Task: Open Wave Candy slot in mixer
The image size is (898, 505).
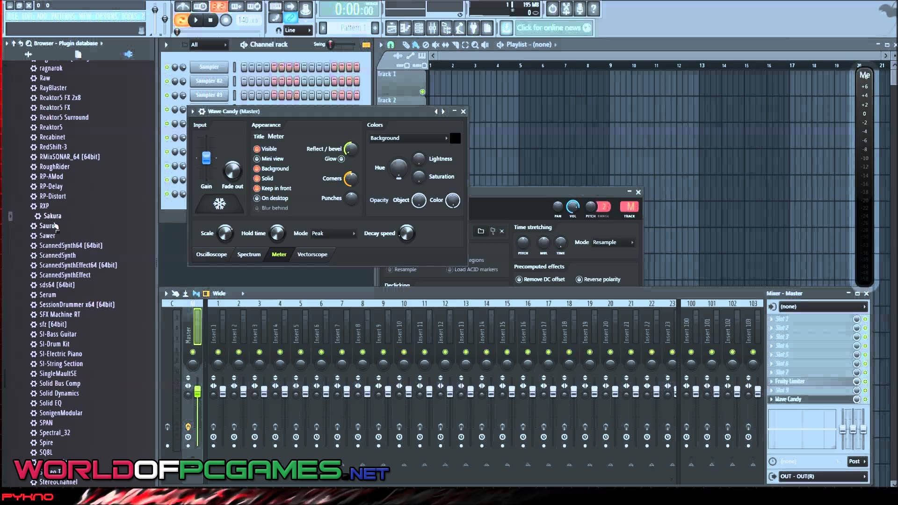Action: tap(811, 399)
